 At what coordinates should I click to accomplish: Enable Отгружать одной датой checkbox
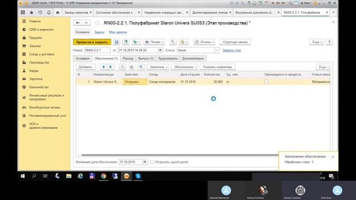[x=152, y=162]
